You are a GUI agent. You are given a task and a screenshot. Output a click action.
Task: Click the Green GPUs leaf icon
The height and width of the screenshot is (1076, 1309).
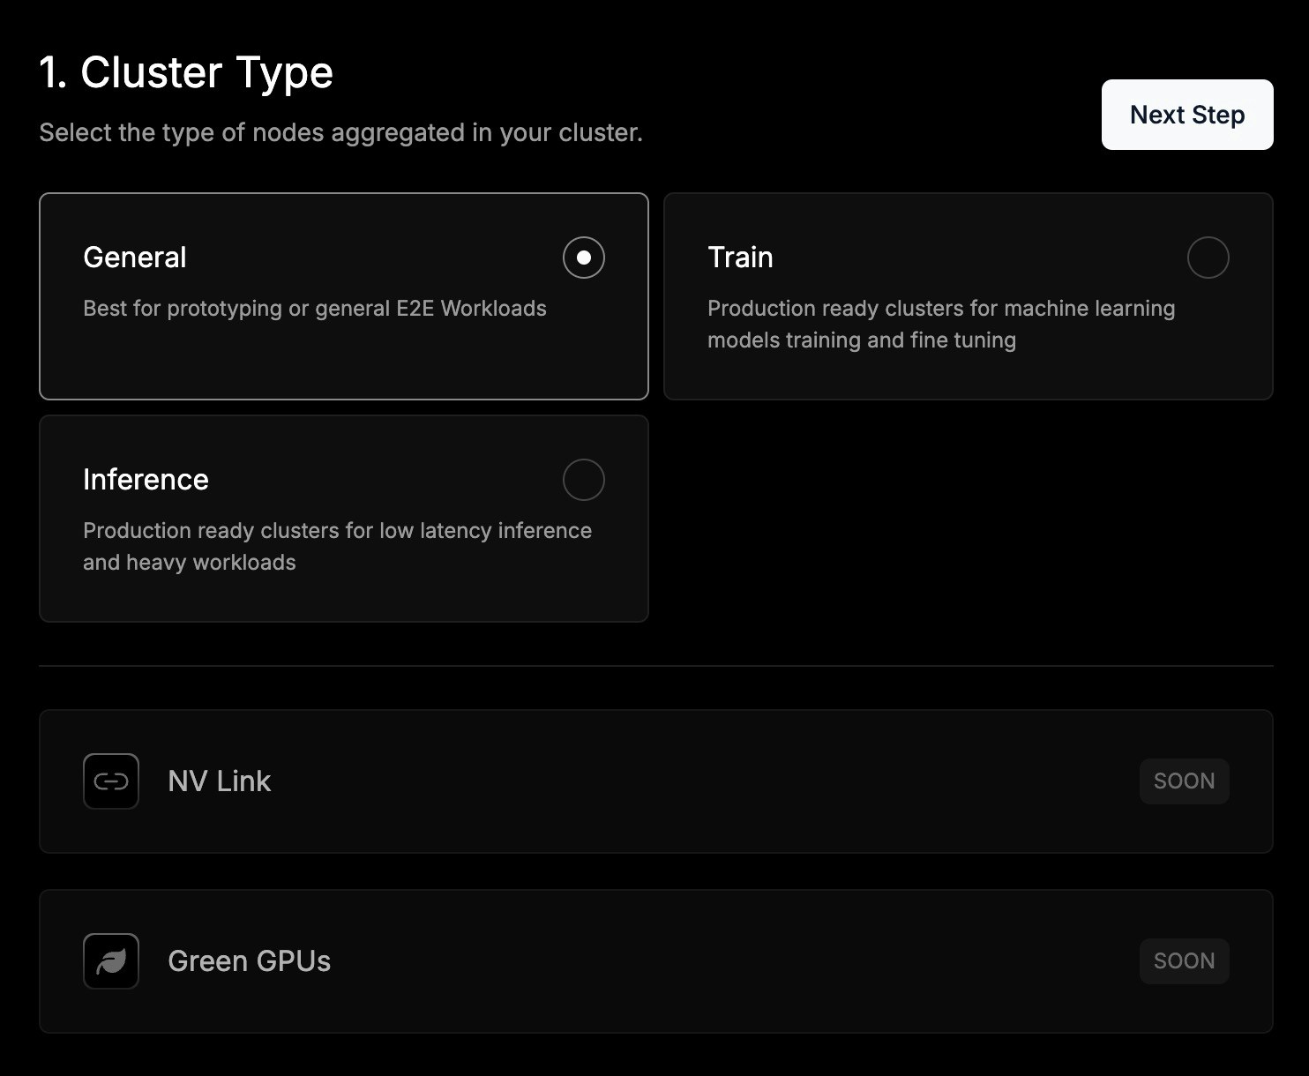point(111,961)
